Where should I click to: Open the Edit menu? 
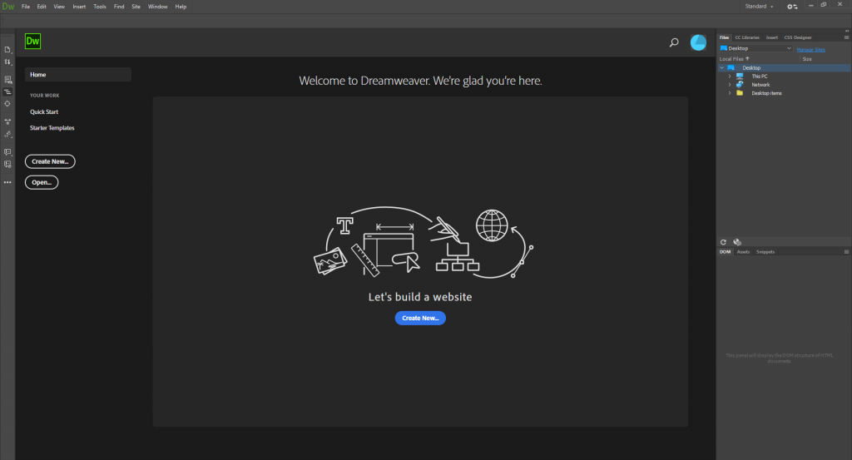tap(42, 7)
